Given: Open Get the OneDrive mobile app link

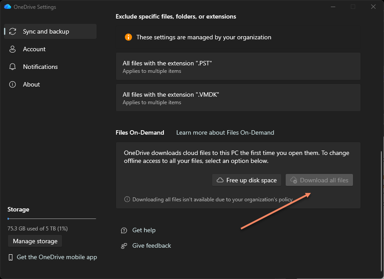Looking at the screenshot, I should 57,257.
